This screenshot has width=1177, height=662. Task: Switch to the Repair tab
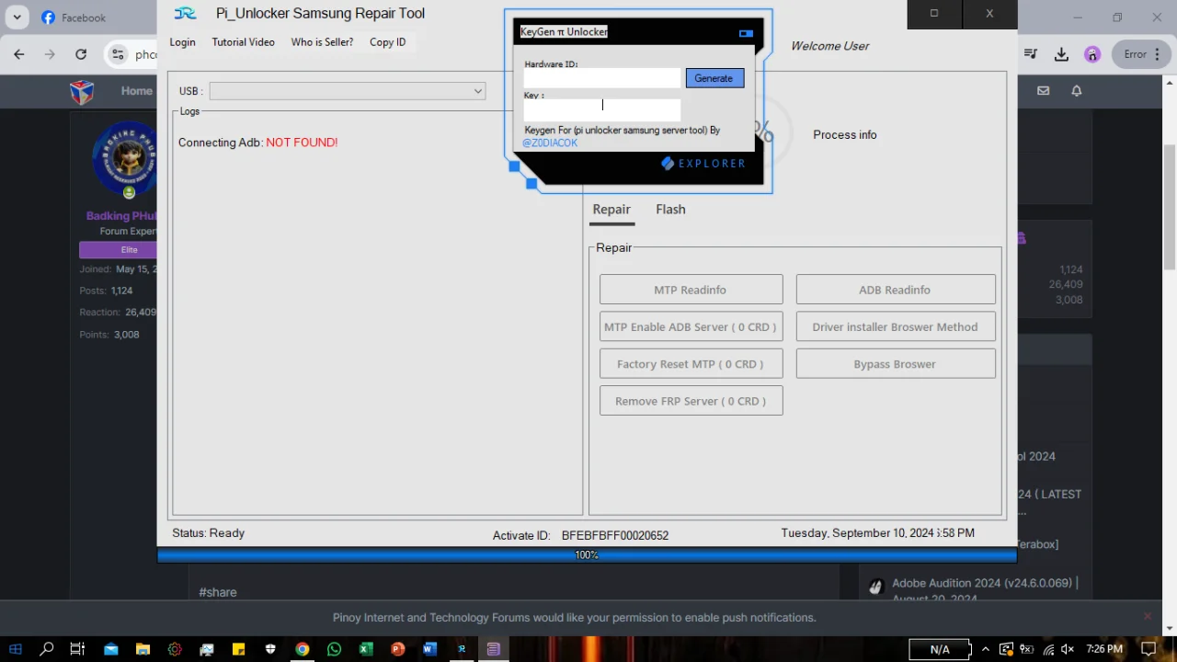pos(611,210)
